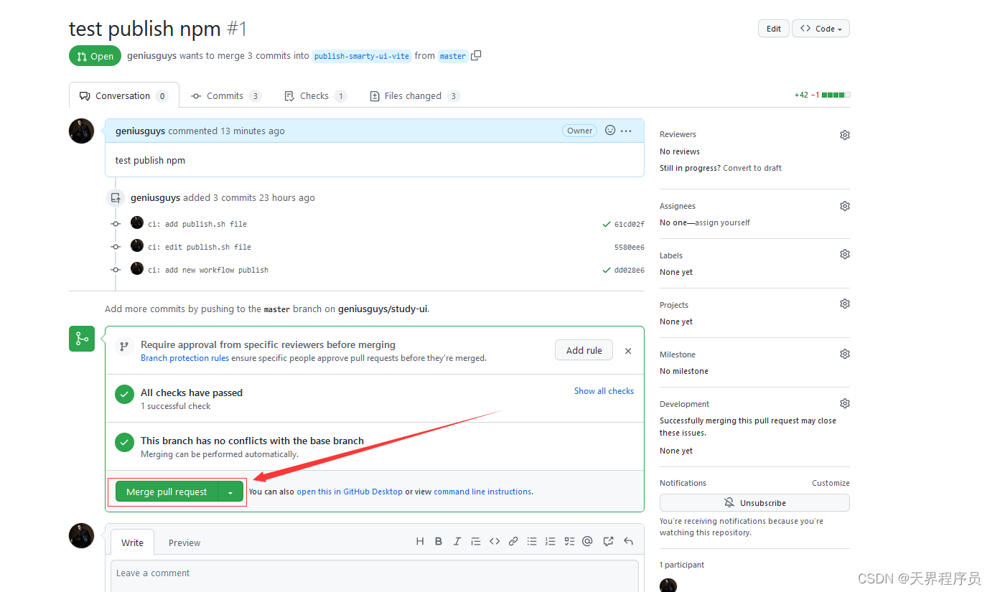Open the master branch link in header
Viewport: 992px width, 592px height.
(453, 56)
